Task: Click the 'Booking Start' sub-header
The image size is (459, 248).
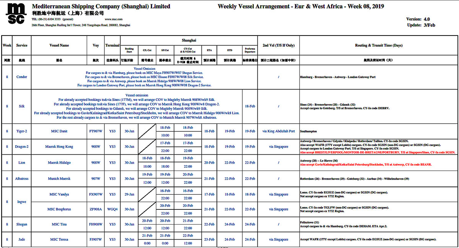Action: [x=130, y=50]
